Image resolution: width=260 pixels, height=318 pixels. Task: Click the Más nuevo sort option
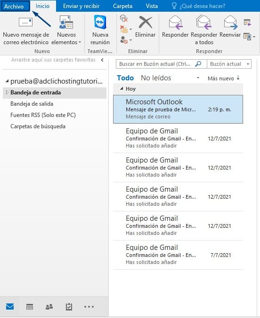tap(221, 78)
